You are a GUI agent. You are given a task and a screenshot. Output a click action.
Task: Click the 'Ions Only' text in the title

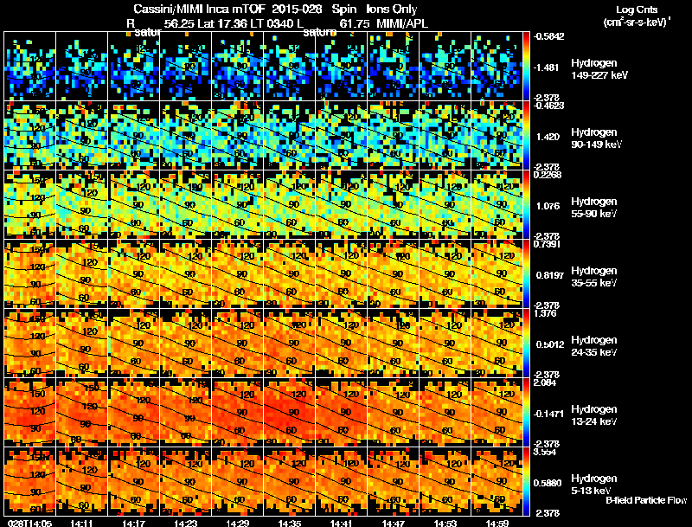coord(392,10)
